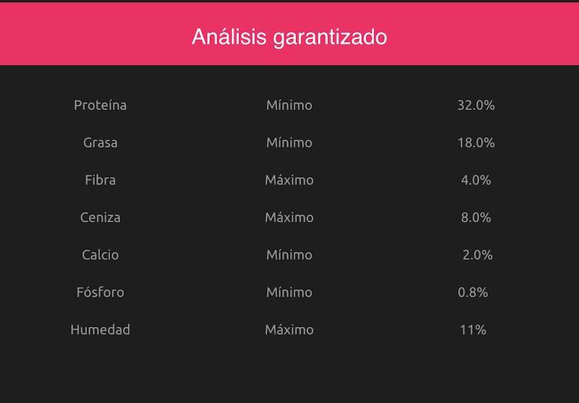Click Mínimo in the Grasa row

pyautogui.click(x=289, y=143)
